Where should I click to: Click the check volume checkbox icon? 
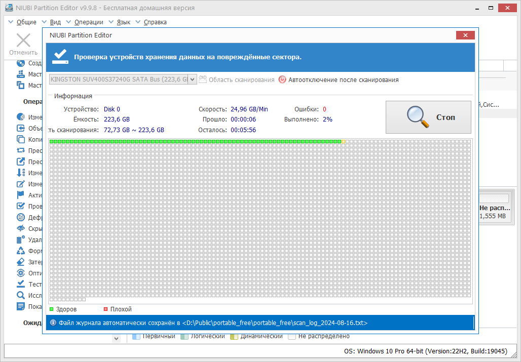[21, 206]
